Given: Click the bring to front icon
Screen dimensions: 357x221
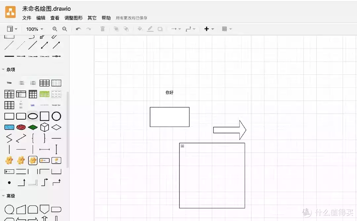Looking at the screenshot, I should point(116,29).
